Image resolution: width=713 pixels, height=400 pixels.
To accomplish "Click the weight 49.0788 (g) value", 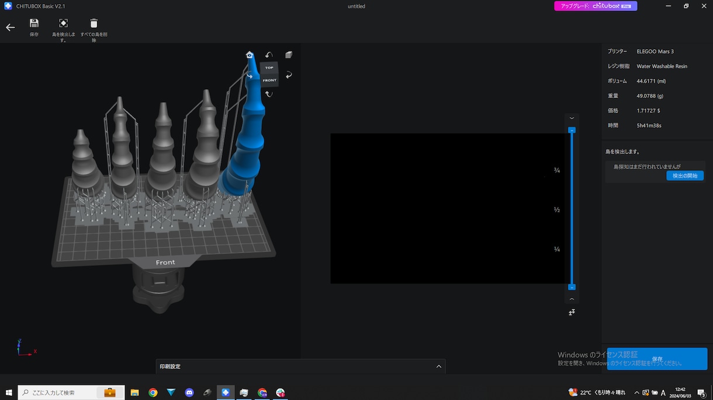I will [650, 96].
